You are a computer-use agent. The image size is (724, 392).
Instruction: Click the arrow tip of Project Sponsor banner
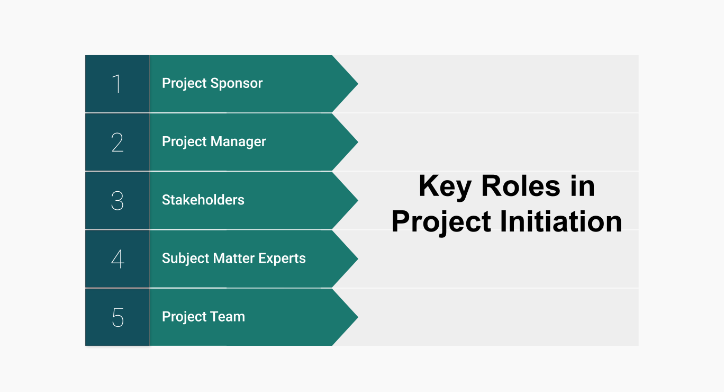point(349,83)
